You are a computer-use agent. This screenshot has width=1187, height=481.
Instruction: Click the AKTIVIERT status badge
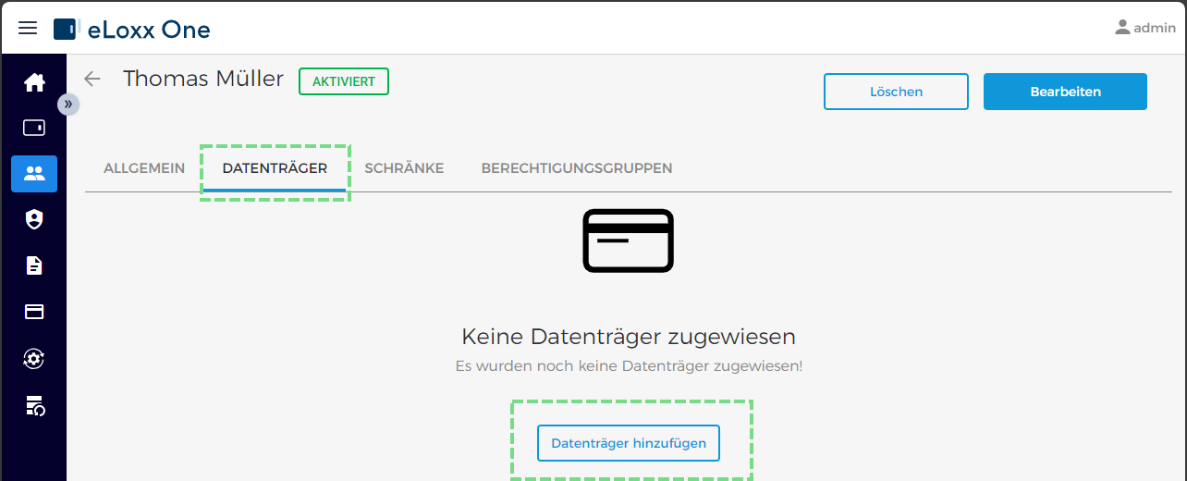tap(344, 81)
